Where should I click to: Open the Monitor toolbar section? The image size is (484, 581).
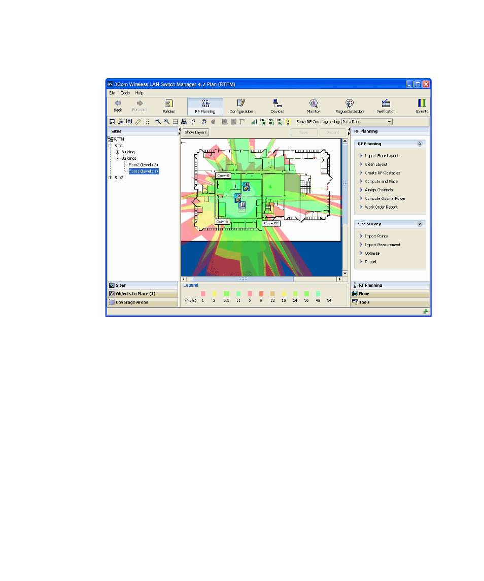[x=313, y=106]
